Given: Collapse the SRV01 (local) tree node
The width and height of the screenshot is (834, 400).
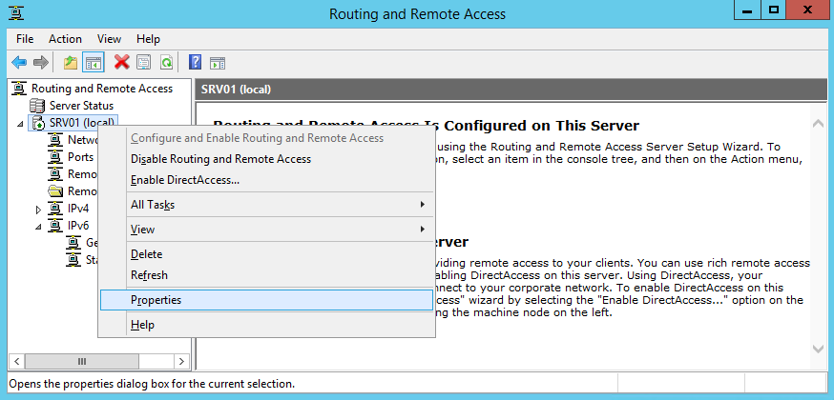Looking at the screenshot, I should coord(21,124).
